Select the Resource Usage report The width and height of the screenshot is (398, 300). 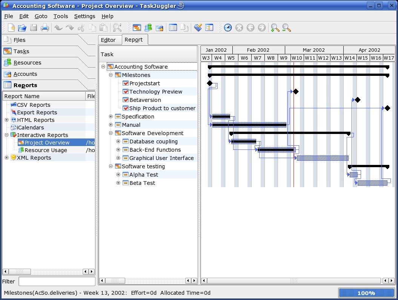[x=46, y=150]
